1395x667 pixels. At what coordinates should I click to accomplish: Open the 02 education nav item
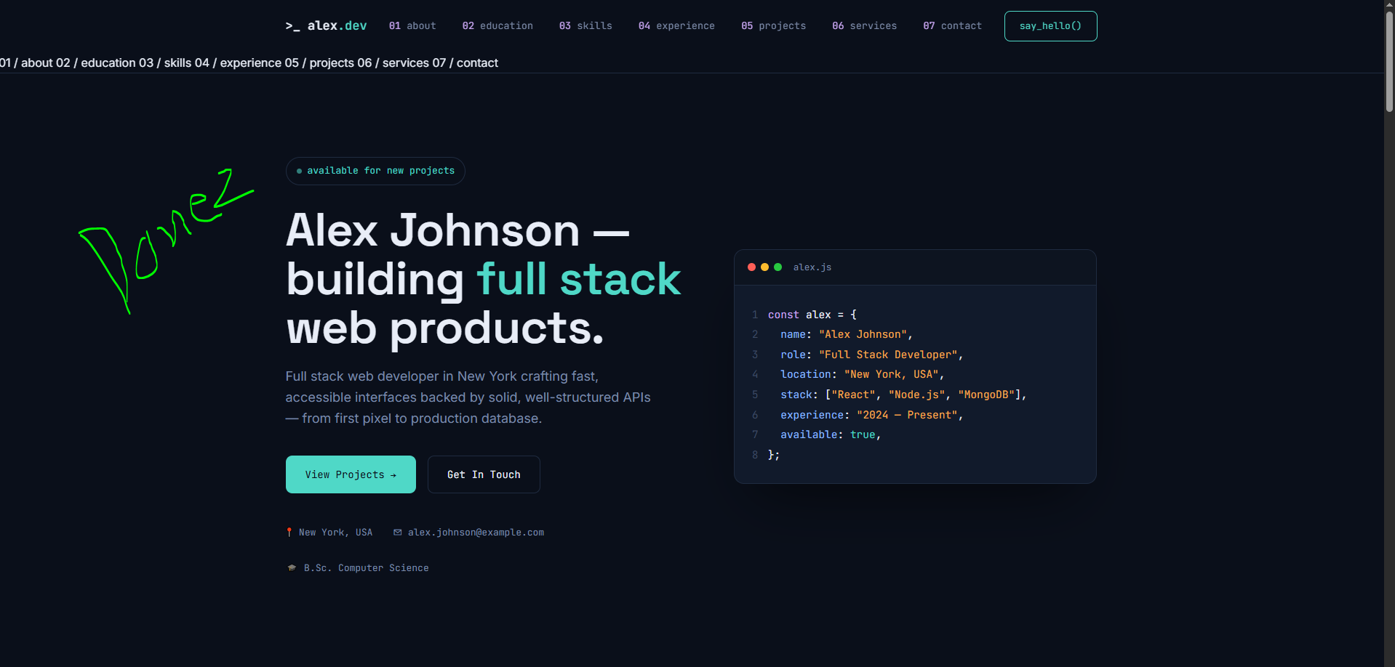click(x=497, y=26)
